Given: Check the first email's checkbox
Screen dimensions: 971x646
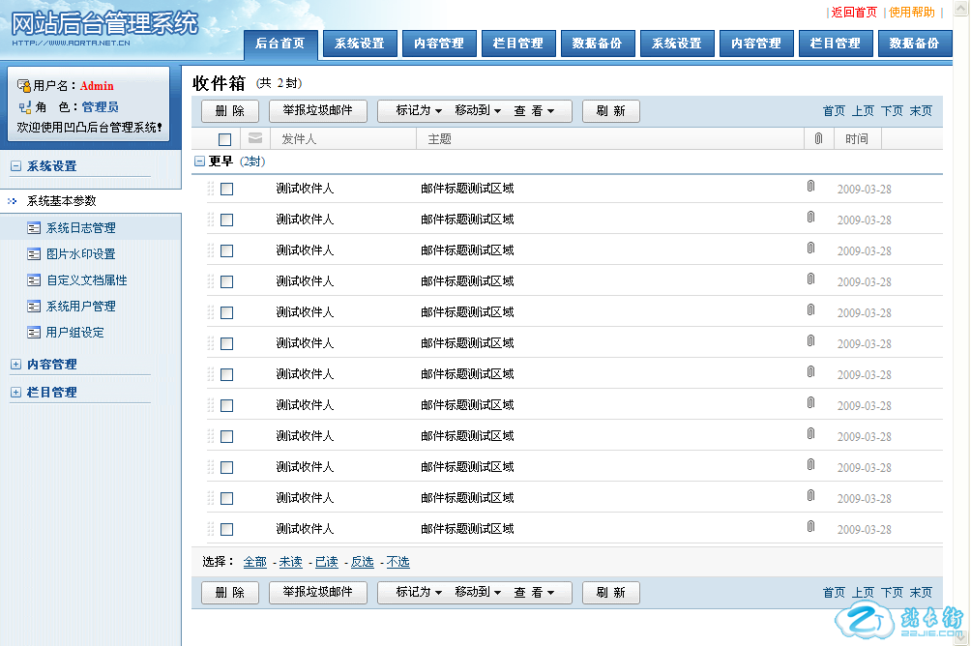Looking at the screenshot, I should pos(227,190).
